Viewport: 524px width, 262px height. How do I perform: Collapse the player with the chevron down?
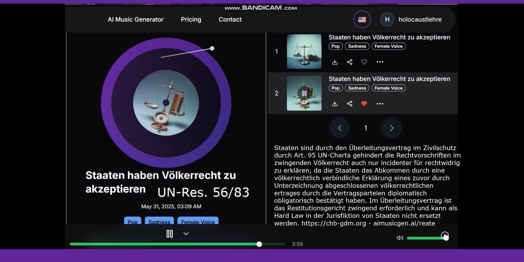pos(186,234)
